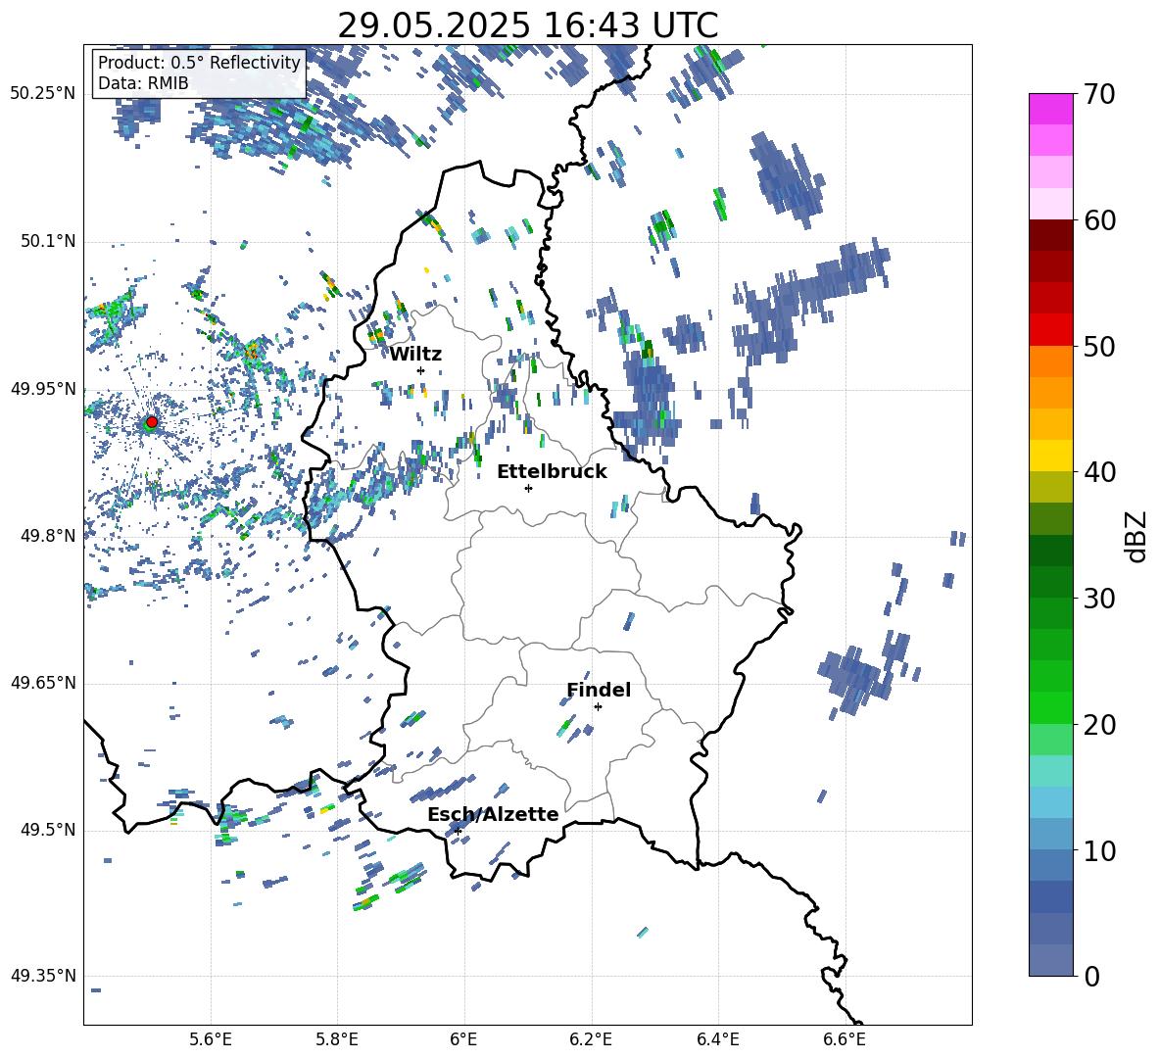Click the yellow colorbar segment at 40

click(1050, 456)
